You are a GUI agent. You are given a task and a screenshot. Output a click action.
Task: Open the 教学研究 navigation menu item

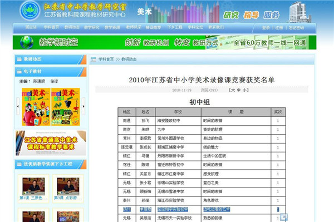point(92,27)
